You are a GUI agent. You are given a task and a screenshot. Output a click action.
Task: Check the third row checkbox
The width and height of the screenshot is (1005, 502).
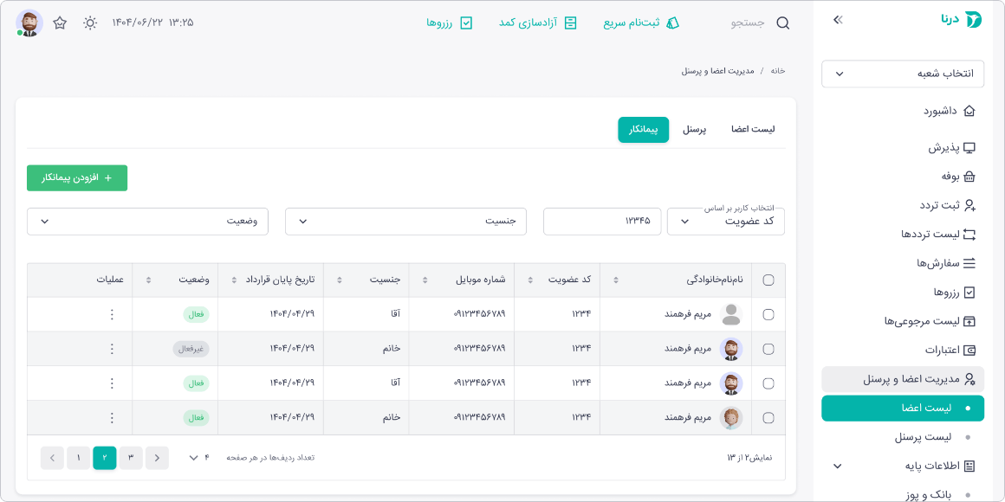pos(768,383)
